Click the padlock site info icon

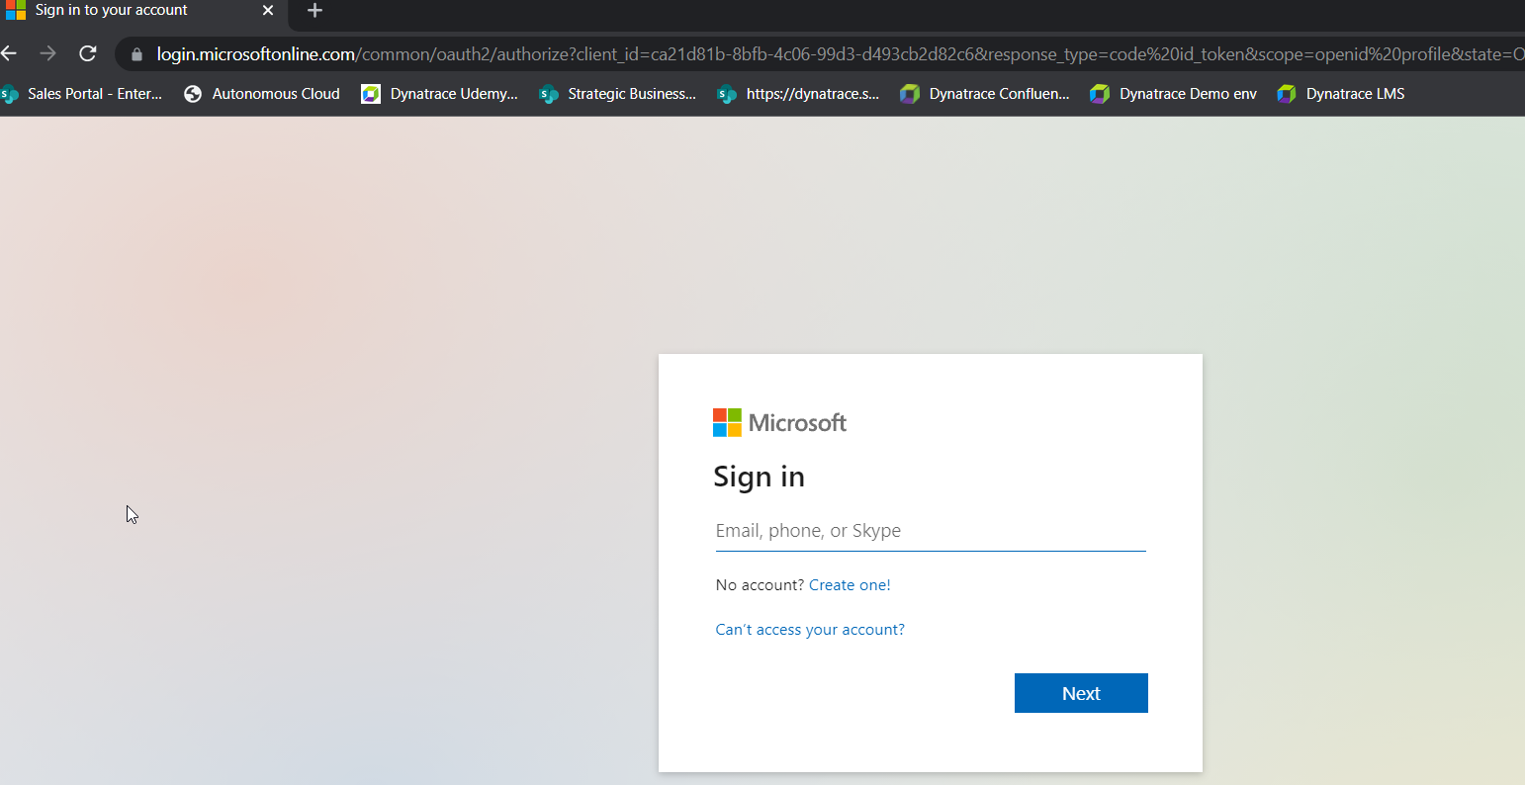tap(136, 54)
